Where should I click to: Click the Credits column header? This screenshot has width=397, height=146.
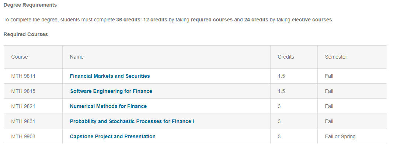286,57
